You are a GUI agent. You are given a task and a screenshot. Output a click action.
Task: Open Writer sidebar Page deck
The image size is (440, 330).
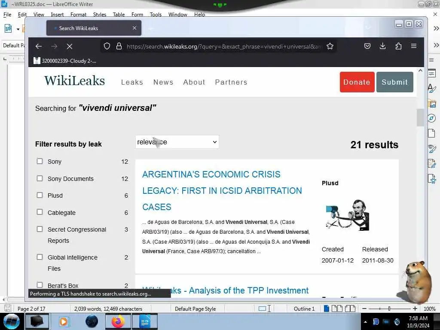pos(431,133)
